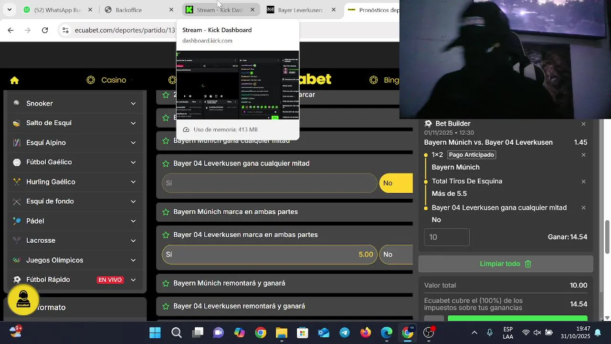Click the page vertical scrollbar
This screenshot has height=344, width=611.
[607, 238]
